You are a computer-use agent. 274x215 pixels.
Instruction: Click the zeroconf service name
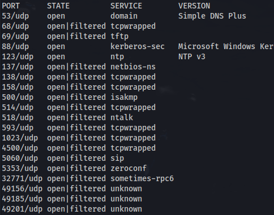click(129, 168)
